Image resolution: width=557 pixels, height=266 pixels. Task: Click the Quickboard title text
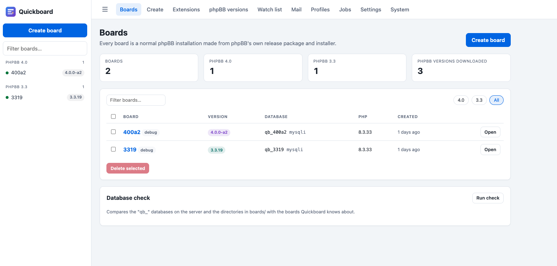[x=36, y=12]
